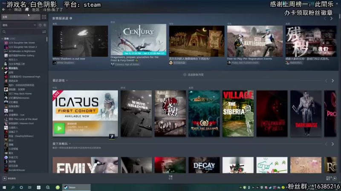This screenshot has width=341, height=191.
Task: Open PUBG Free-to-Play Pre-Registration news
Action: 255,41
